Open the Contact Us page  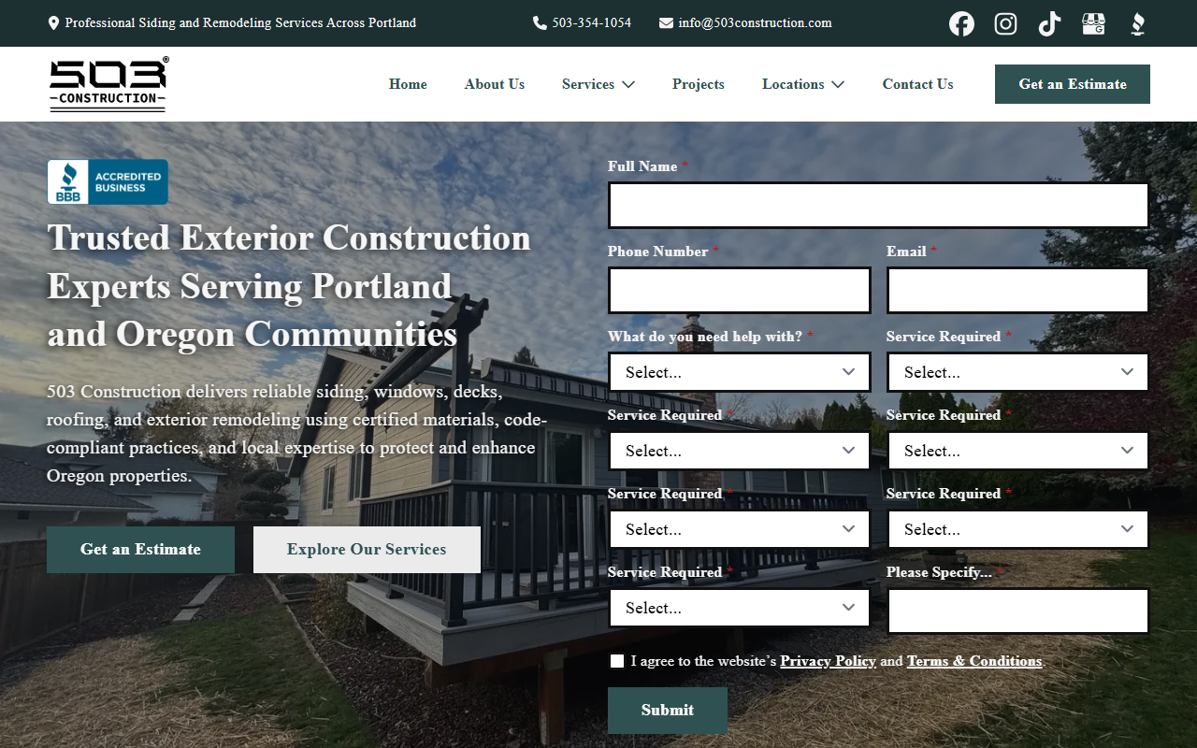(x=918, y=84)
